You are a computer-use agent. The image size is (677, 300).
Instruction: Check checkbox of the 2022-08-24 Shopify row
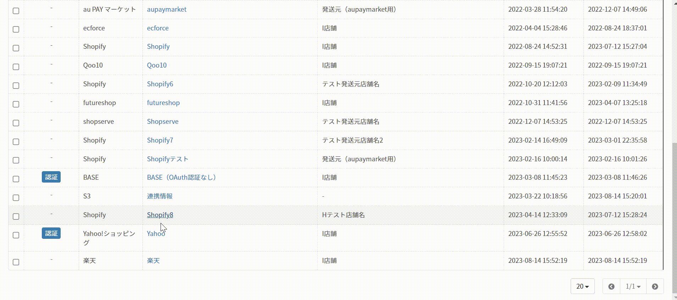coord(16,48)
